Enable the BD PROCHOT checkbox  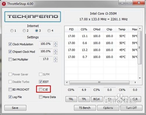click(10, 89)
